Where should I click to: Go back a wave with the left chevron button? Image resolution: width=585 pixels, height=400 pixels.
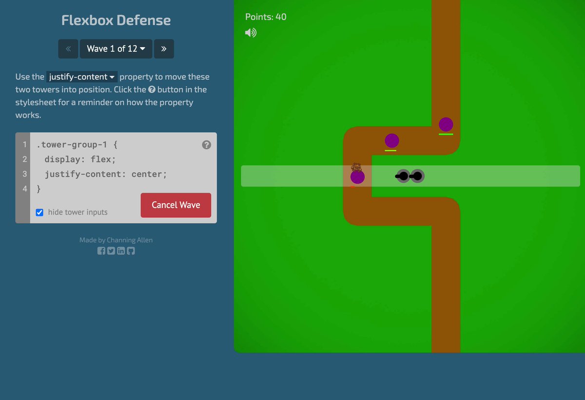[x=68, y=49]
